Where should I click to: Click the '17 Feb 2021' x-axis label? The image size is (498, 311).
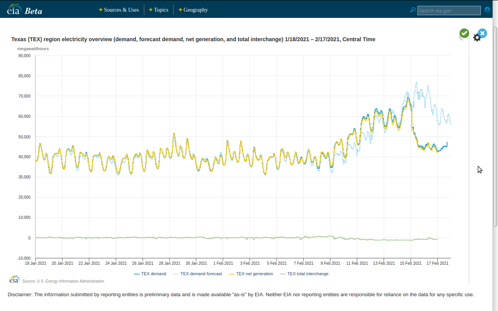(x=438, y=263)
